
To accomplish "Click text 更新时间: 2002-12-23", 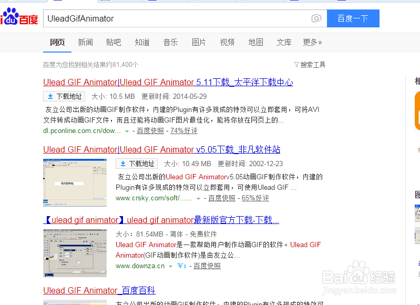I will click(x=250, y=164).
